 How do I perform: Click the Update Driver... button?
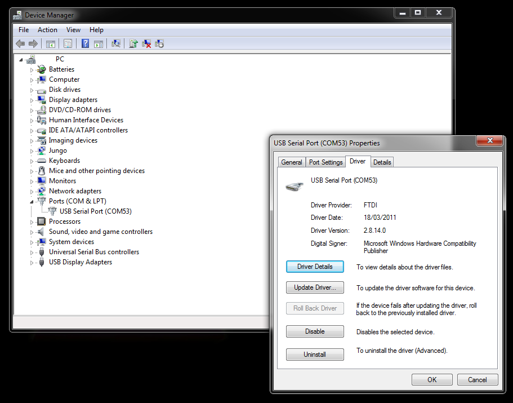point(315,287)
